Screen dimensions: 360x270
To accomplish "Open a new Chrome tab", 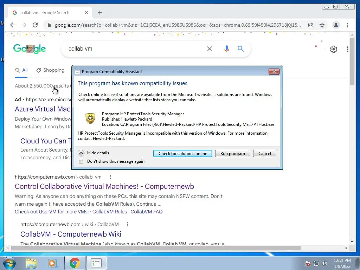I will 99,13.
